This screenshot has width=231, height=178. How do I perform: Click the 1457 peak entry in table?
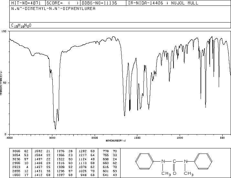point(42,167)
